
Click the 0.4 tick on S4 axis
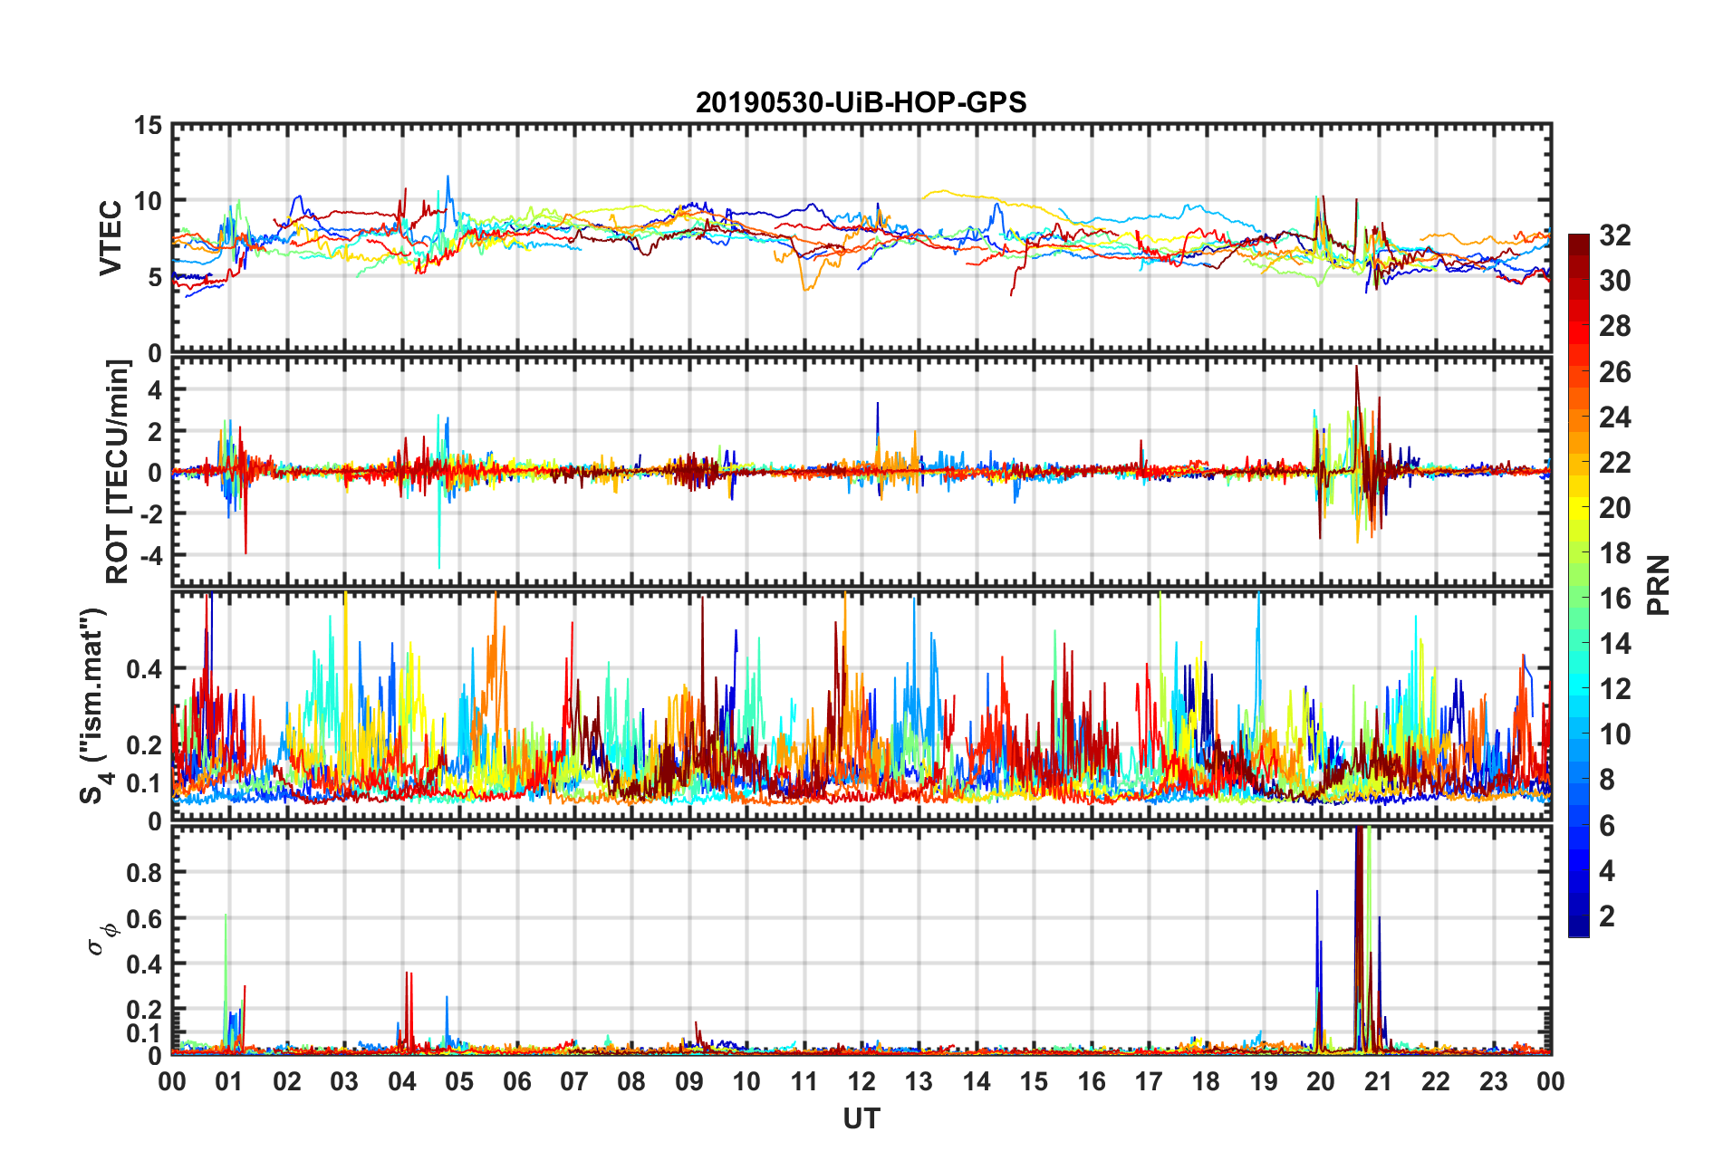coord(146,669)
